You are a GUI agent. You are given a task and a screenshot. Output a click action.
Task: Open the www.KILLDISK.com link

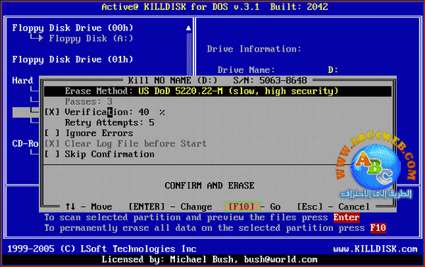point(375,249)
